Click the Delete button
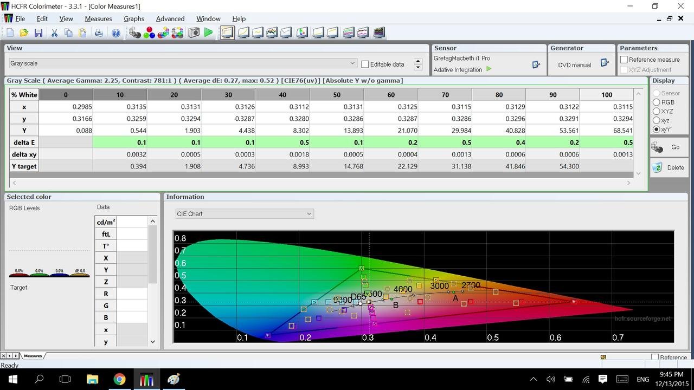The image size is (694, 390). click(x=668, y=167)
